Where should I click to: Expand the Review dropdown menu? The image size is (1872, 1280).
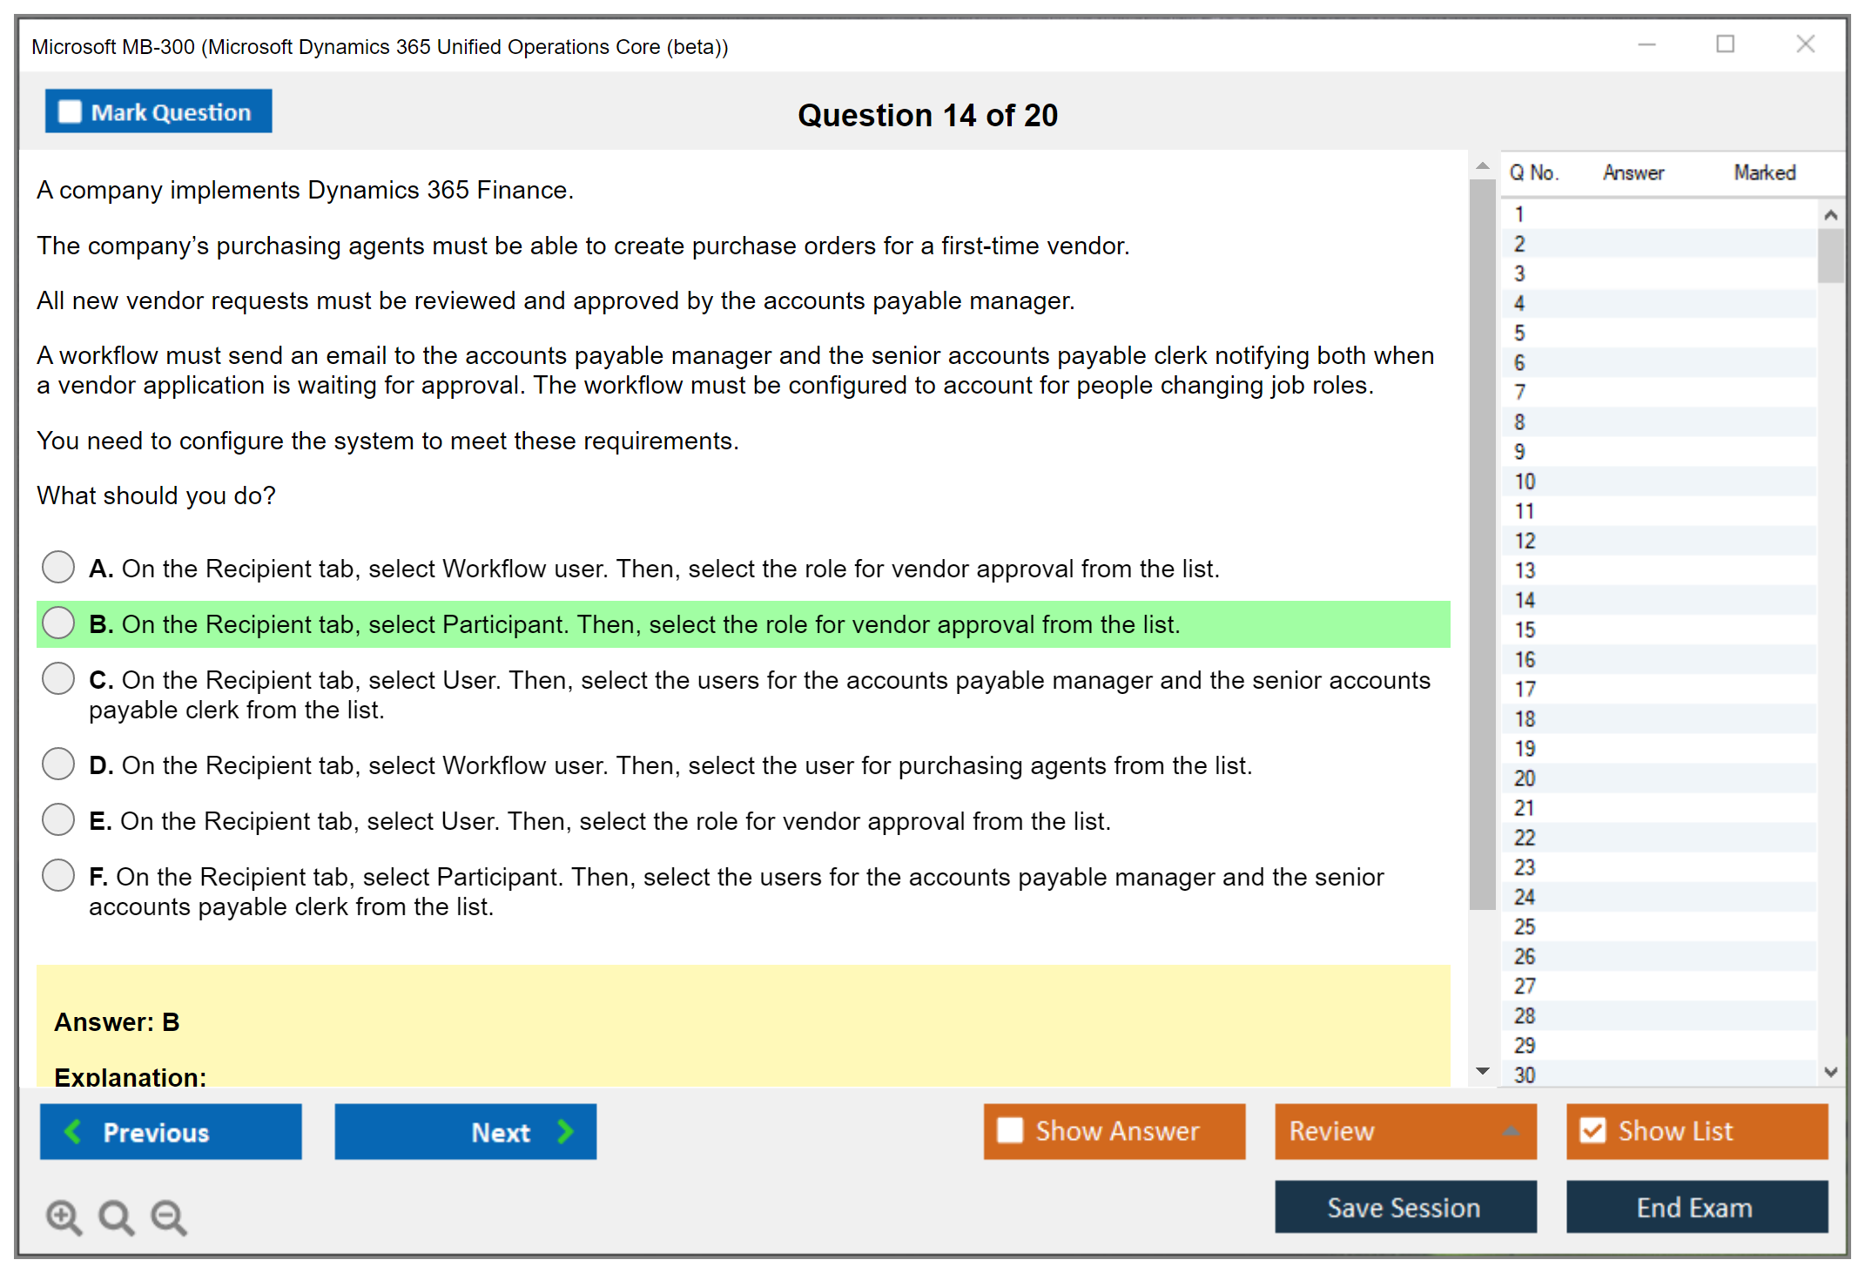[1512, 1131]
